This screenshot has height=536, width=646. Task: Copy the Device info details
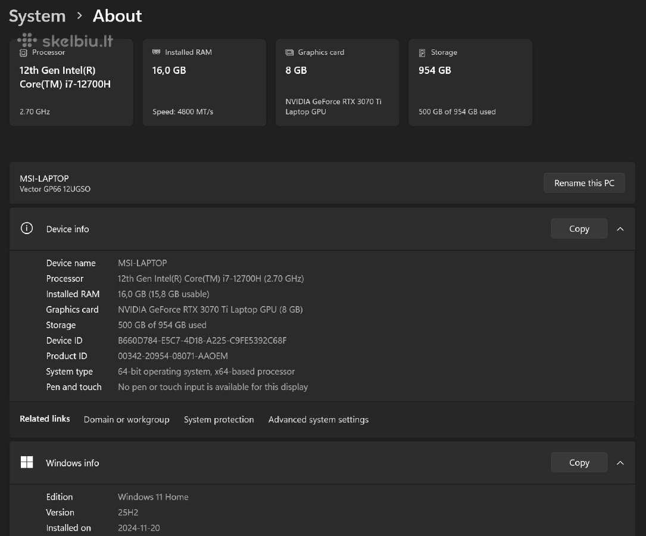579,229
